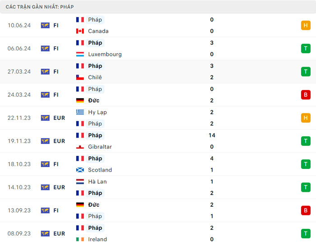Click the 14 score in the Gibraltar match
The height and width of the screenshot is (245, 316).
pos(212,135)
